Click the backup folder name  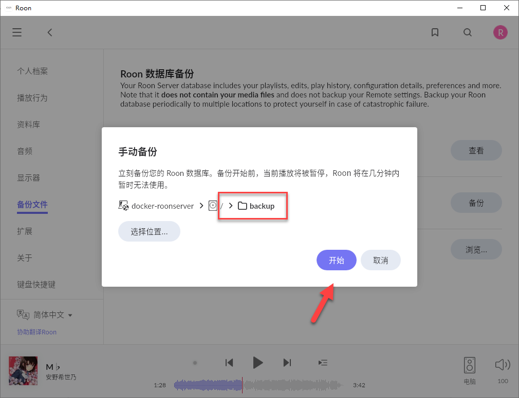262,206
